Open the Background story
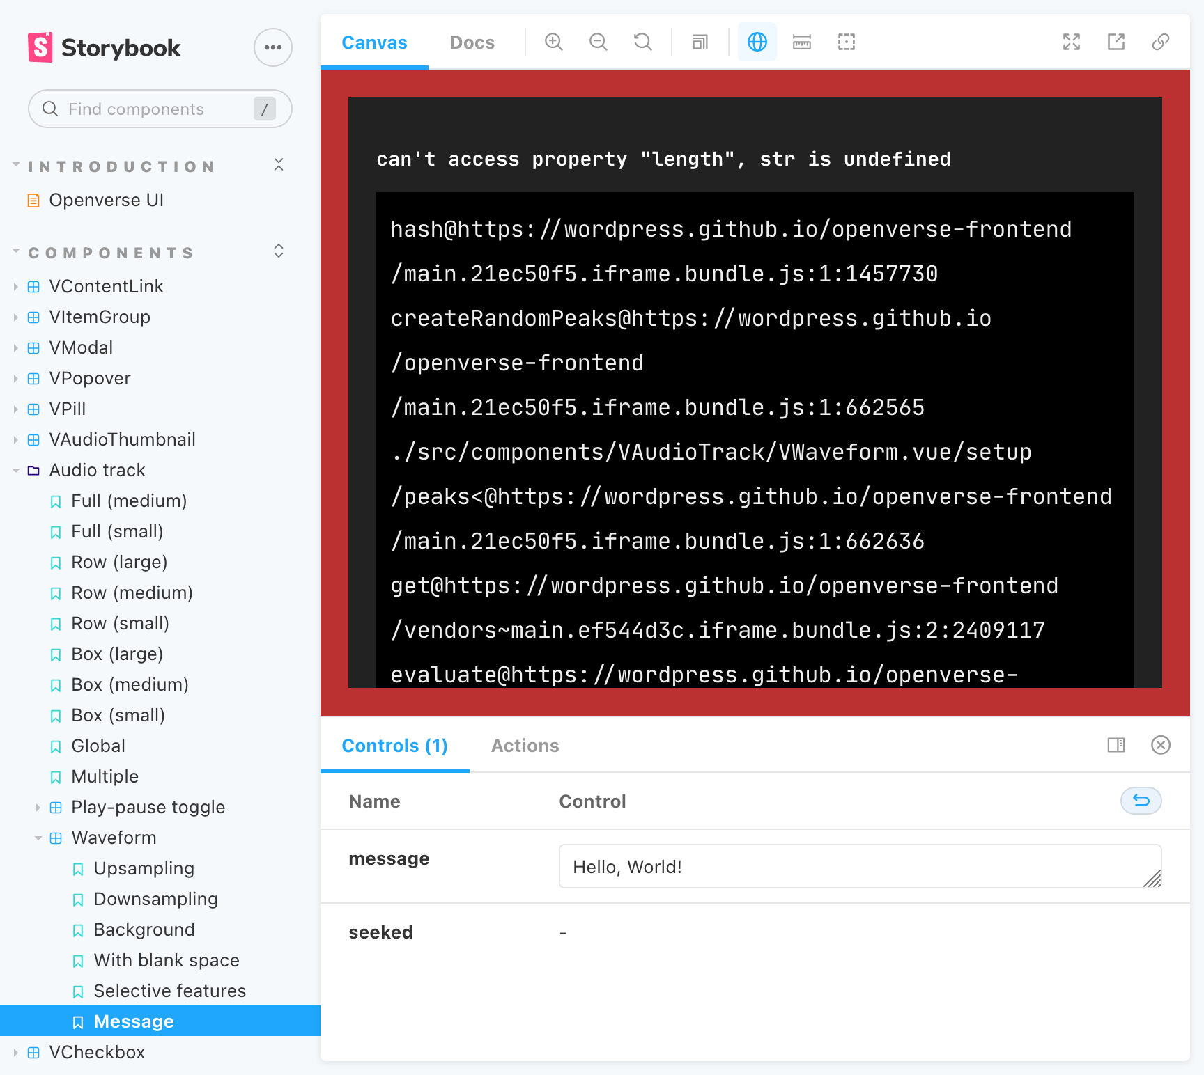Image resolution: width=1204 pixels, height=1075 pixels. coord(144,929)
